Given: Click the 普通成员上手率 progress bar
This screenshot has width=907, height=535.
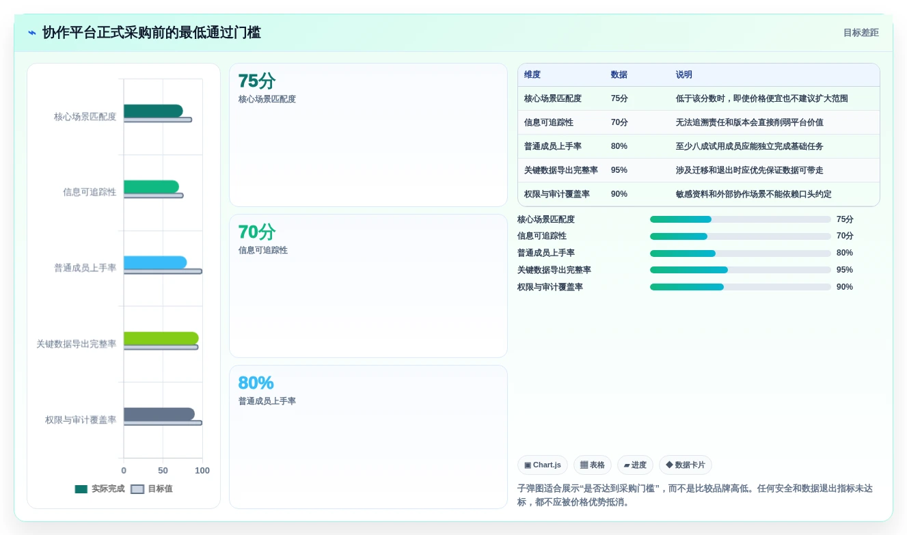Looking at the screenshot, I should click(740, 253).
